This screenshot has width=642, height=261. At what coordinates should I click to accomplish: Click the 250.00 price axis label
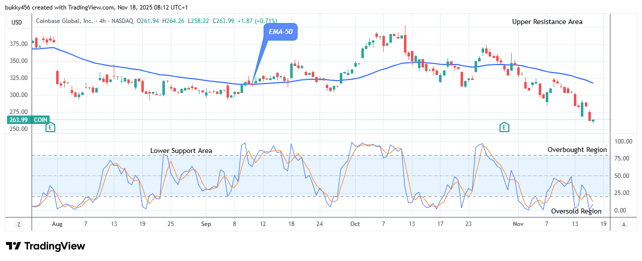pos(19,129)
